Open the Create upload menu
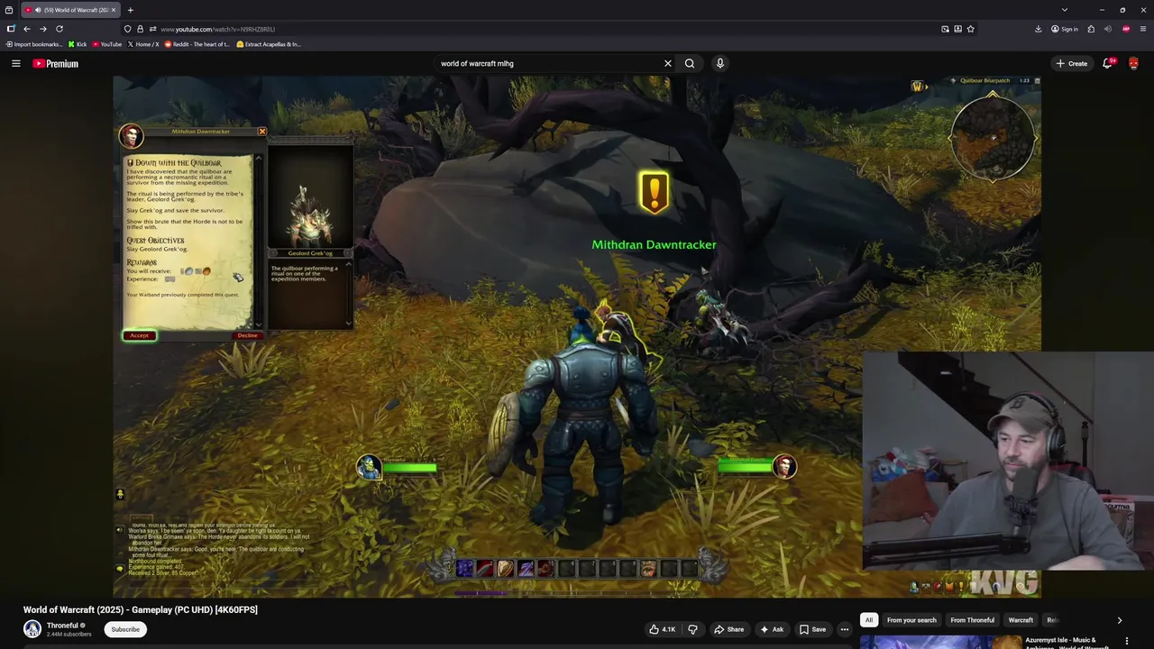 coord(1072,63)
